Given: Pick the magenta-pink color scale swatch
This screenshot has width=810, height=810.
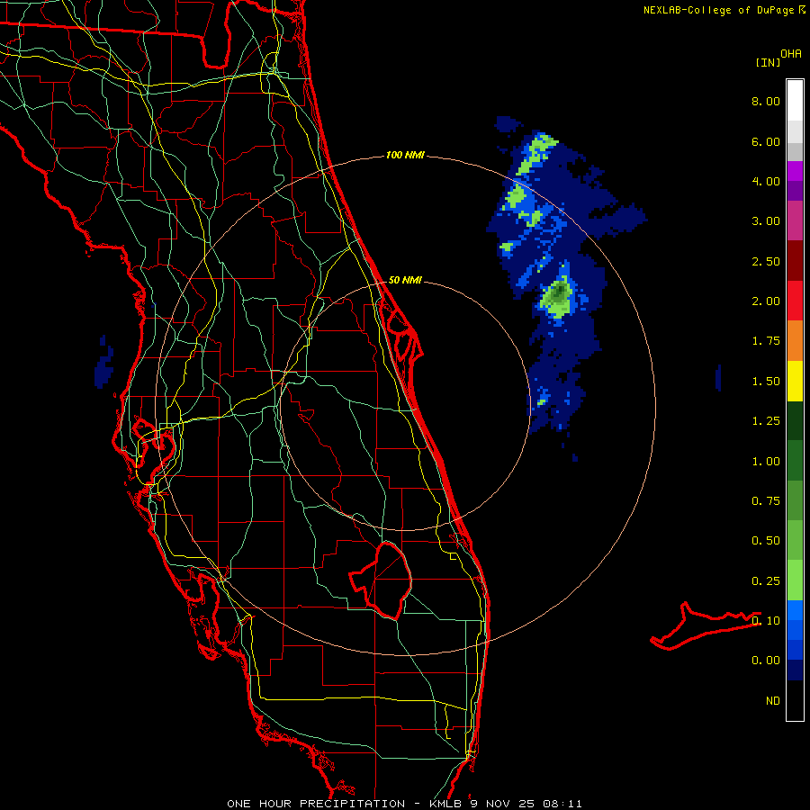Looking at the screenshot, I should 795,220.
